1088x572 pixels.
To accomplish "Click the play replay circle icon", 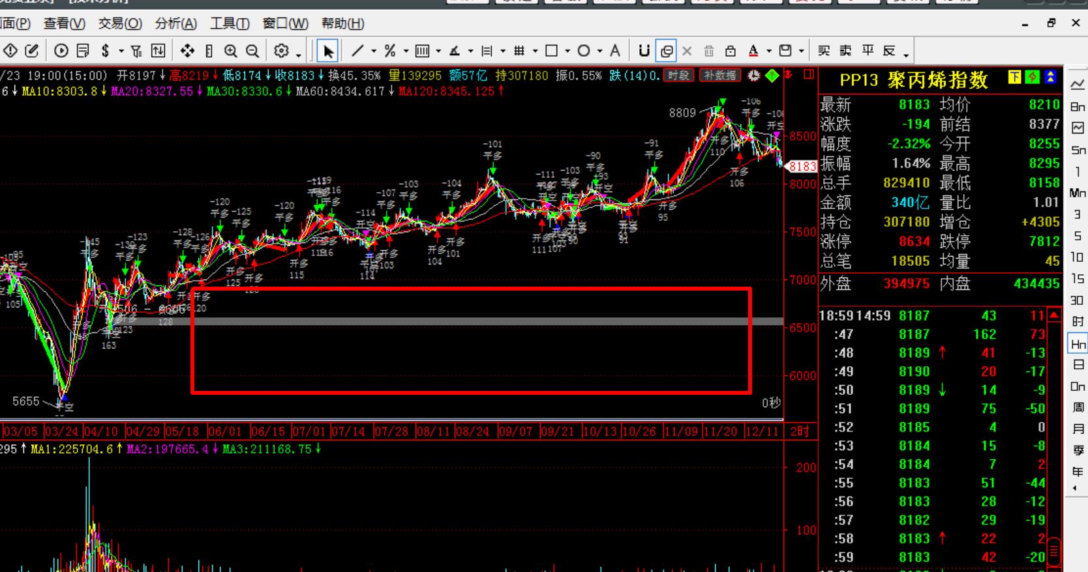I will pos(61,51).
